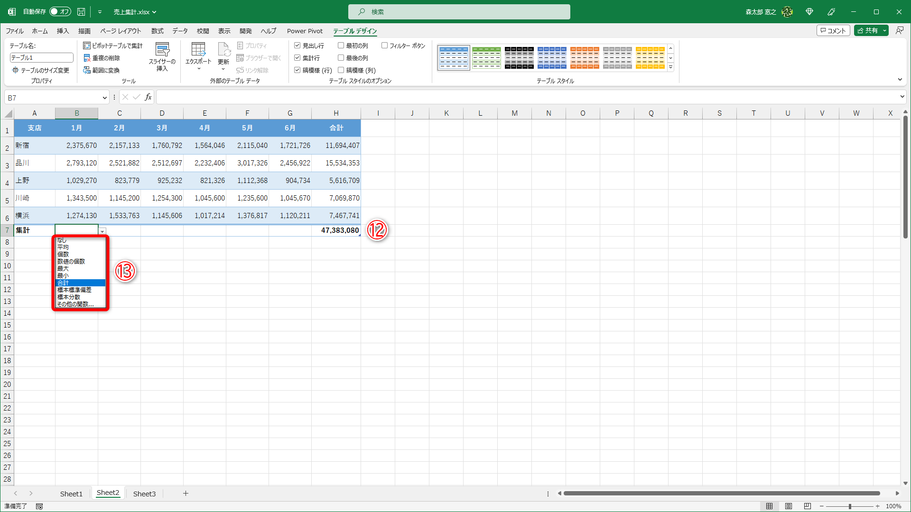
Task: Open the Power Pivot ribbon tab
Action: [305, 31]
